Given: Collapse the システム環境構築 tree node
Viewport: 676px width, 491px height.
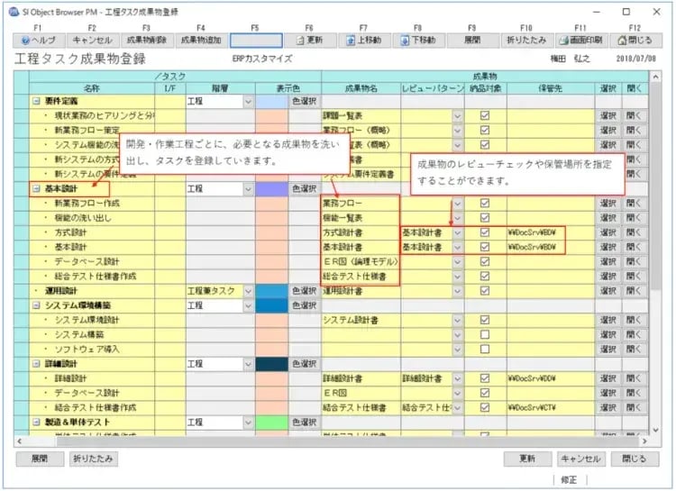Looking at the screenshot, I should tap(35, 305).
